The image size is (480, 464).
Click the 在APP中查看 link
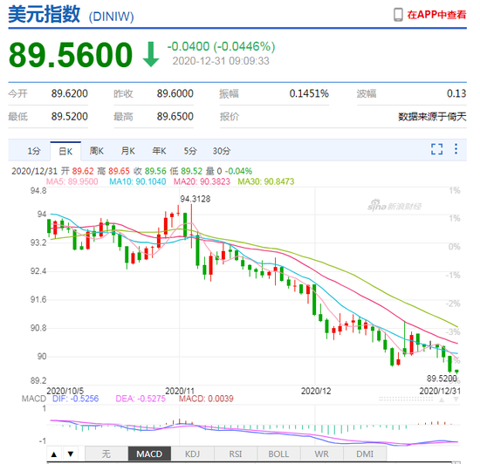(436, 15)
